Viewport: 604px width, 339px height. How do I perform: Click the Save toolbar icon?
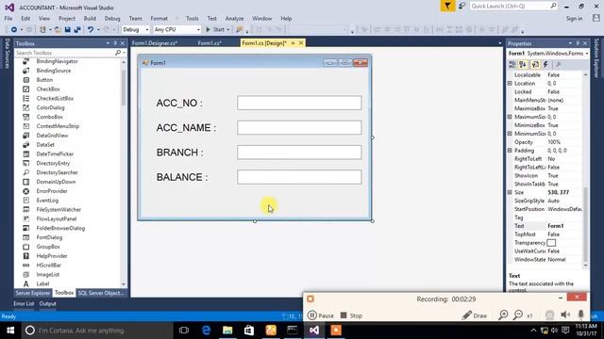(67, 29)
